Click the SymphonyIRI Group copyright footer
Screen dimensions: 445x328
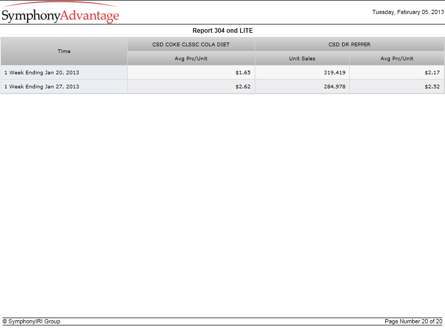[32, 321]
